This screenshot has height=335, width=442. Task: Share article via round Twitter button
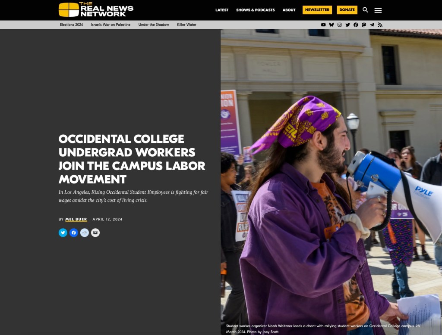[63, 233]
